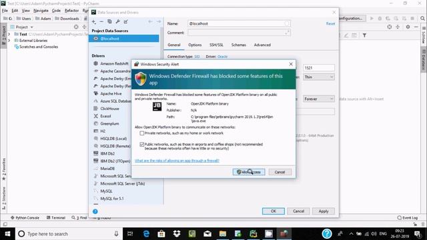
Task: Open the Microsoft Store taskbar icon
Action: tap(161, 234)
